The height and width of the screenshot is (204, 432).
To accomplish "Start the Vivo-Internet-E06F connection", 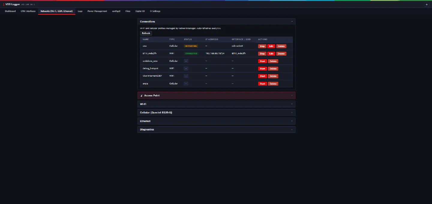I will point(262,76).
